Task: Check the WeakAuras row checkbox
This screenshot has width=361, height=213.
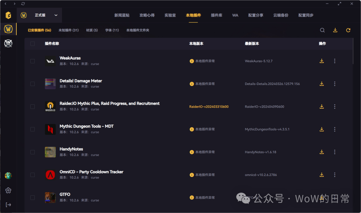Action: pos(33,61)
